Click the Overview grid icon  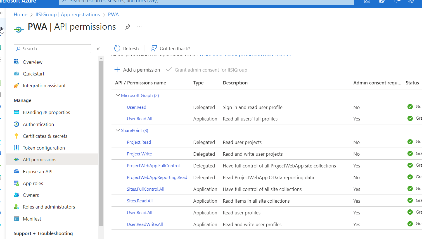[16, 62]
